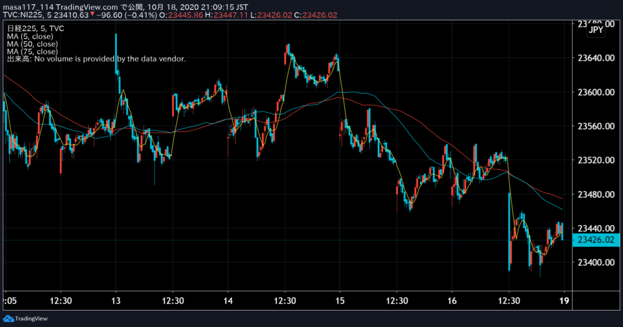This screenshot has height=327, width=623.
Task: Click the 日経225, 5, TVC chart title
Action: (35, 28)
